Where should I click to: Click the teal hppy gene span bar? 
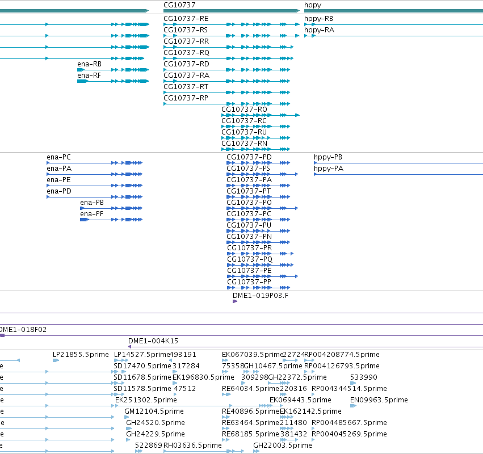point(393,11)
